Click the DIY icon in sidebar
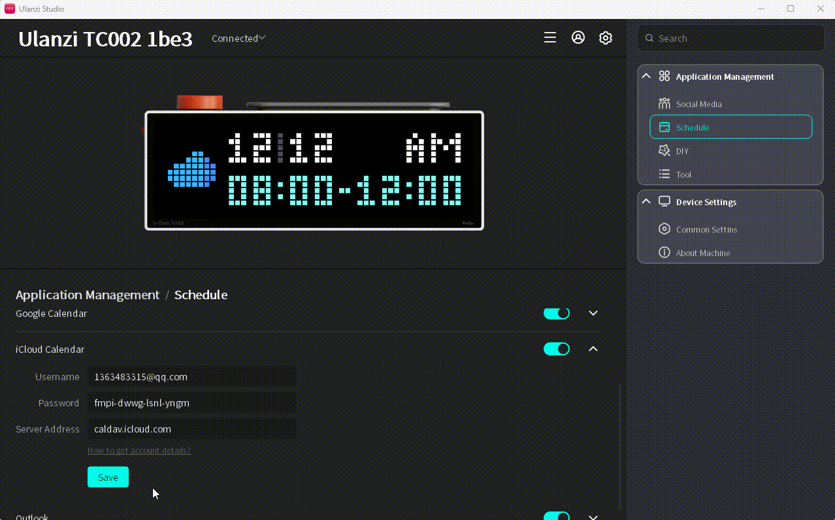The width and height of the screenshot is (835, 520). (x=664, y=151)
